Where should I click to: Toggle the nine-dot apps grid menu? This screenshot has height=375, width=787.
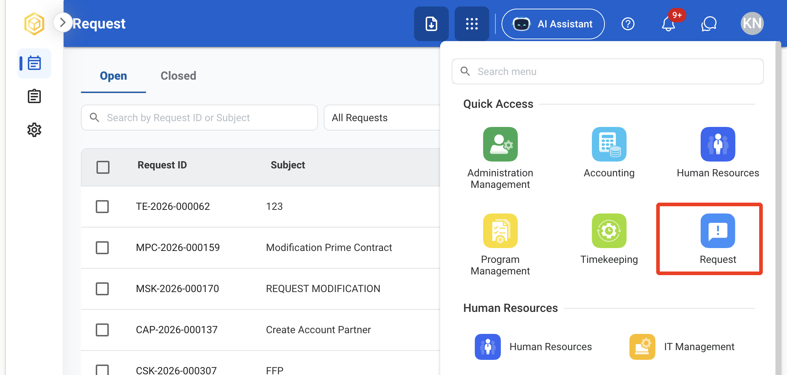point(472,24)
